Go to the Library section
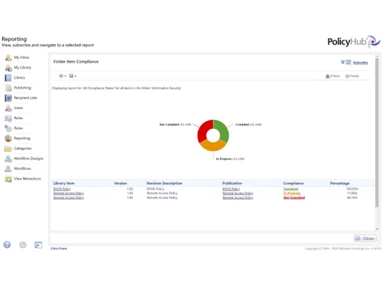The image size is (382, 286). click(15, 78)
